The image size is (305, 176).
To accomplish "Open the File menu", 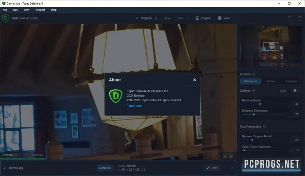I will click(x=5, y=10).
